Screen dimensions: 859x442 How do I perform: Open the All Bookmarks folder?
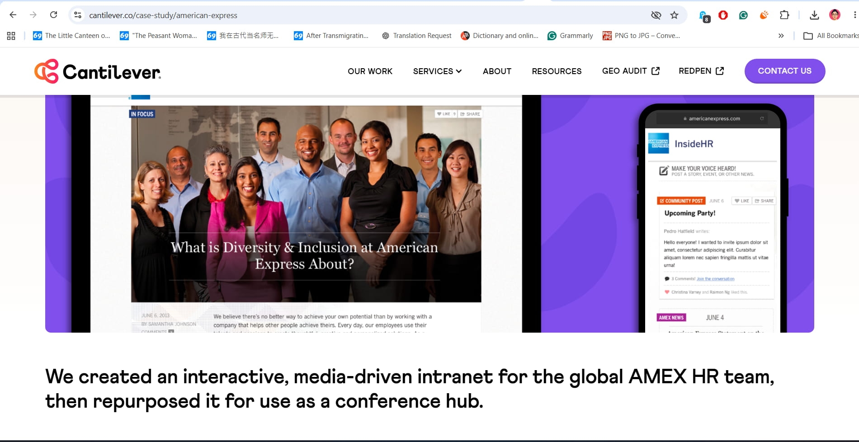(x=831, y=36)
